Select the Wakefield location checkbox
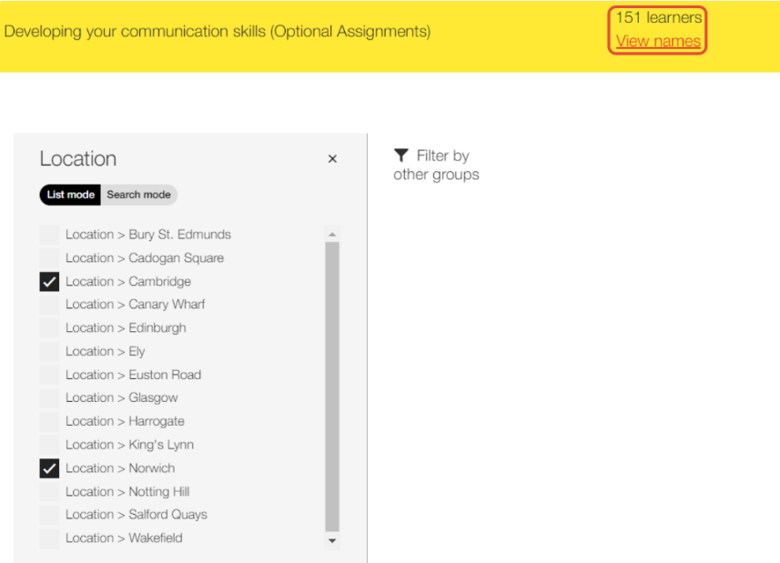Screen dimensions: 780x563 tap(49, 538)
